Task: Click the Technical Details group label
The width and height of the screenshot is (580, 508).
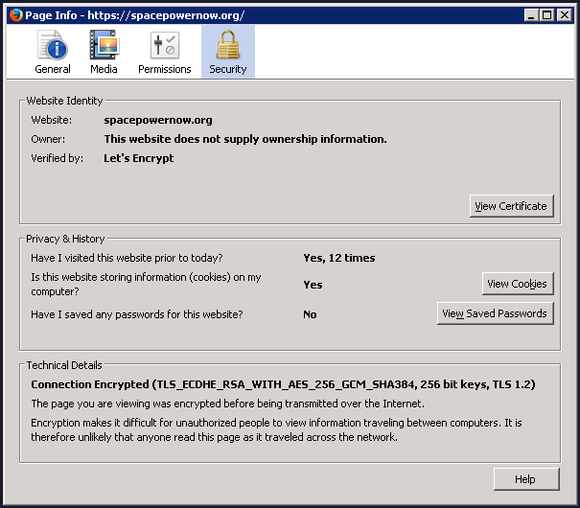Action: (64, 365)
